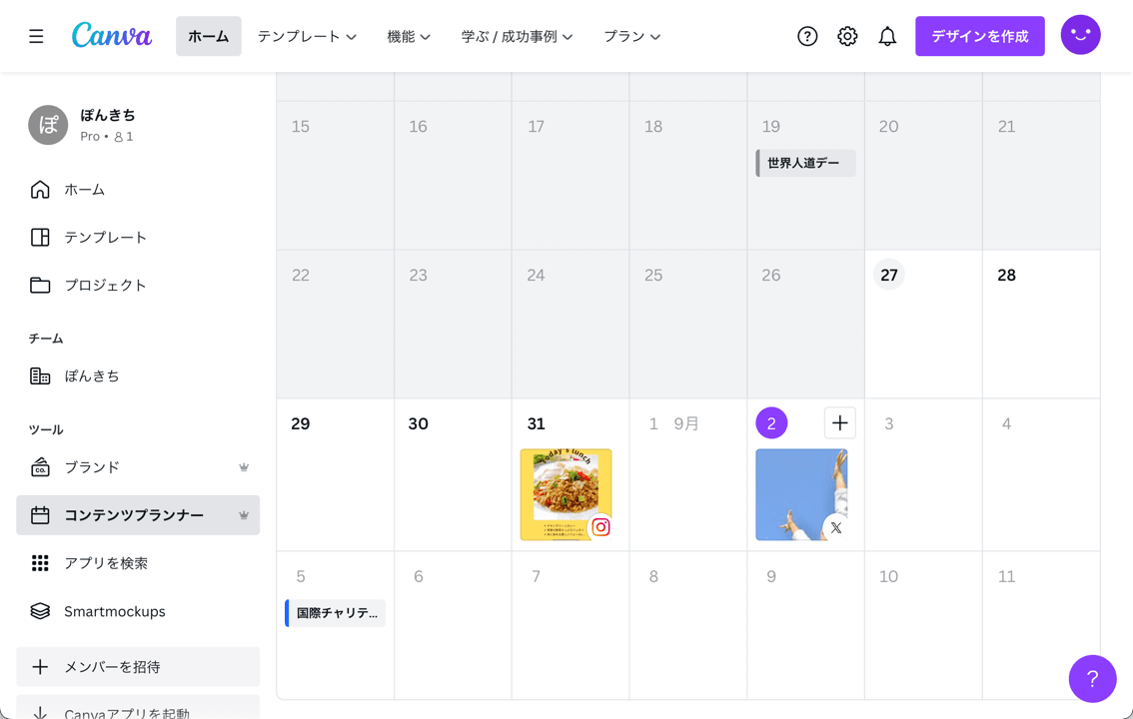Open the hamburger menu icon
This screenshot has width=1133, height=719.
coord(36,36)
